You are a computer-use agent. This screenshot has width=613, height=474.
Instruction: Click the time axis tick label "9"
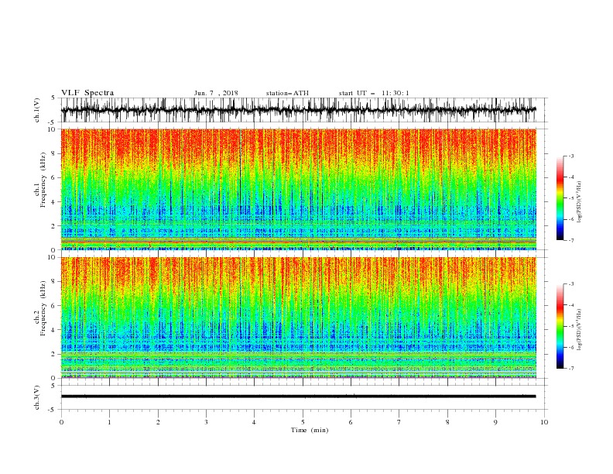click(495, 422)
